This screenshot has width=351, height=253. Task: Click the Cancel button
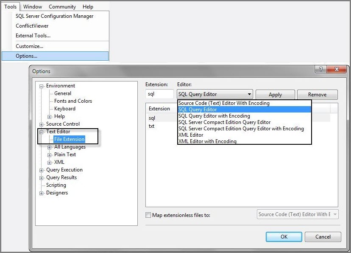tap(323, 237)
